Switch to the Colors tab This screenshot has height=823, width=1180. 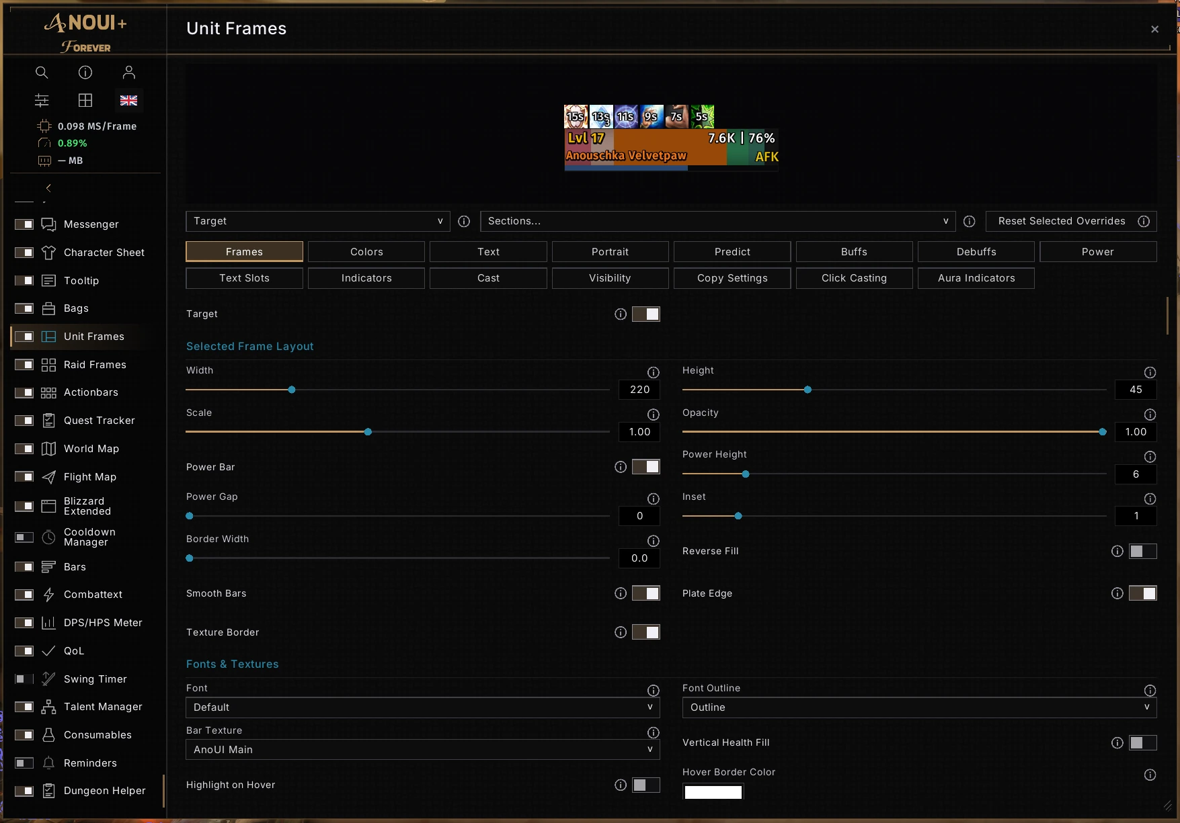(x=366, y=252)
